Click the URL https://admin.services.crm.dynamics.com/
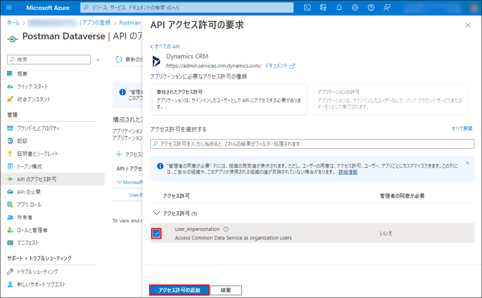482x298 pixels. click(x=214, y=66)
